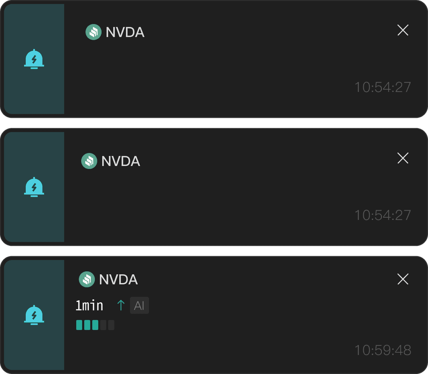Viewport: 428px width, 374px height.
Task: Click the teal upward trend arrow
Action: (120, 305)
